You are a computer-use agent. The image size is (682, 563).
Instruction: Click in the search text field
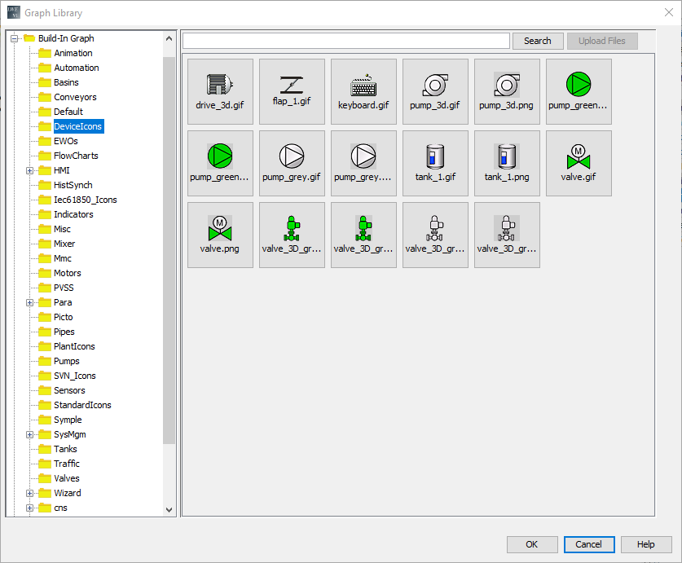pyautogui.click(x=345, y=41)
